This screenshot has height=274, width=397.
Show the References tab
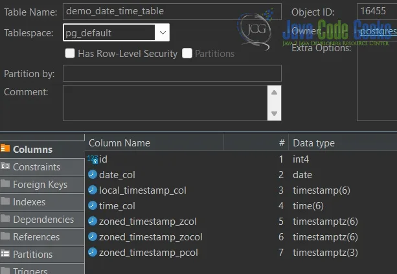(42, 237)
